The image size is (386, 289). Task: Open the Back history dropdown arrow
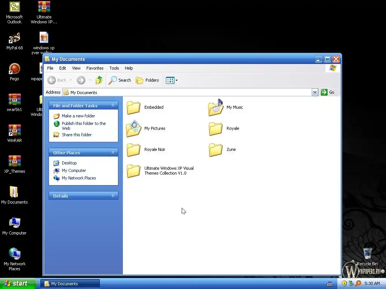70,80
